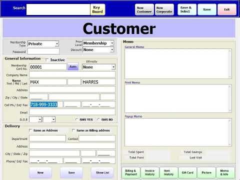Click the cell phone field 718-999-3333
Viewport: 240px width, 180px height.
[x=46, y=104]
